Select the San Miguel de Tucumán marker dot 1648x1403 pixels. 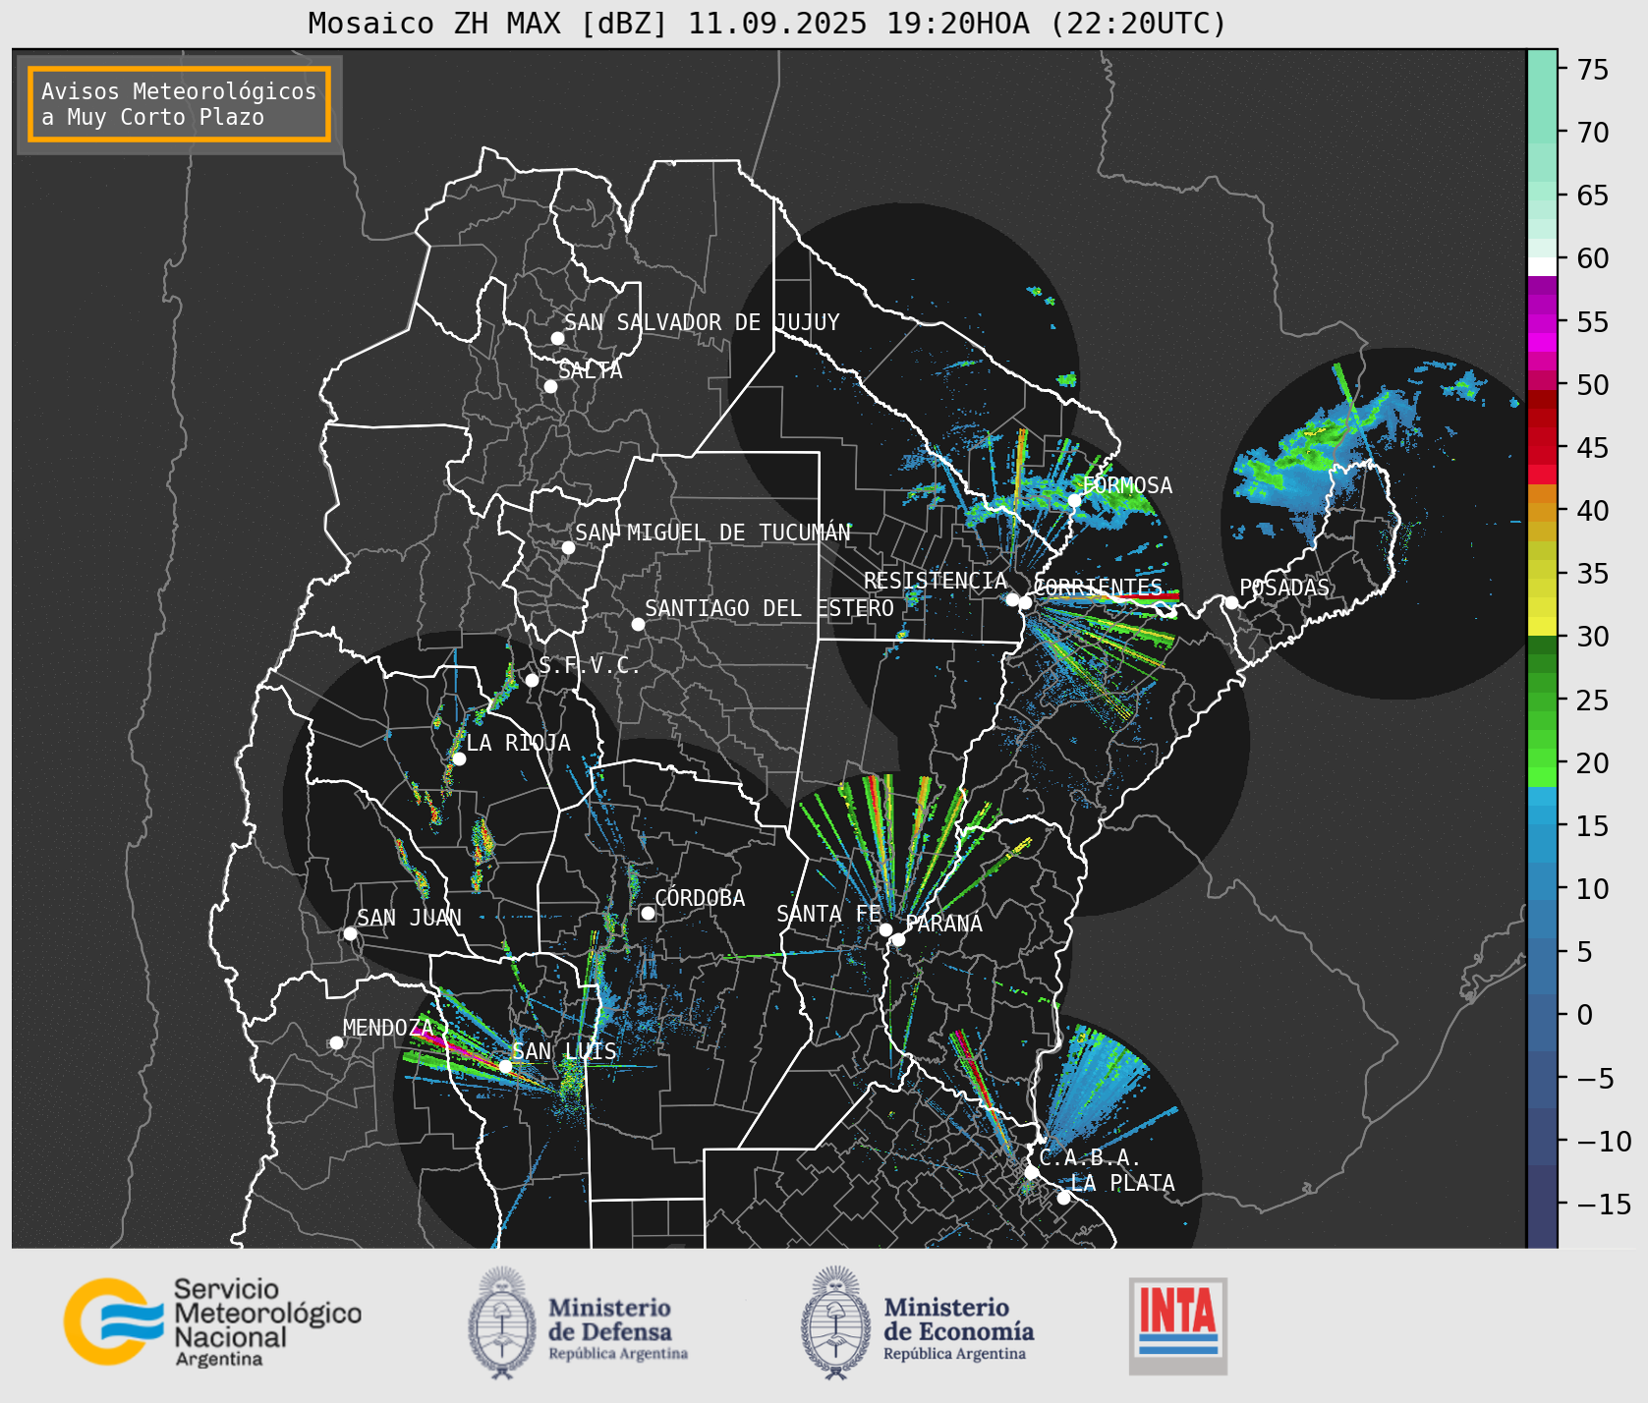coord(568,547)
